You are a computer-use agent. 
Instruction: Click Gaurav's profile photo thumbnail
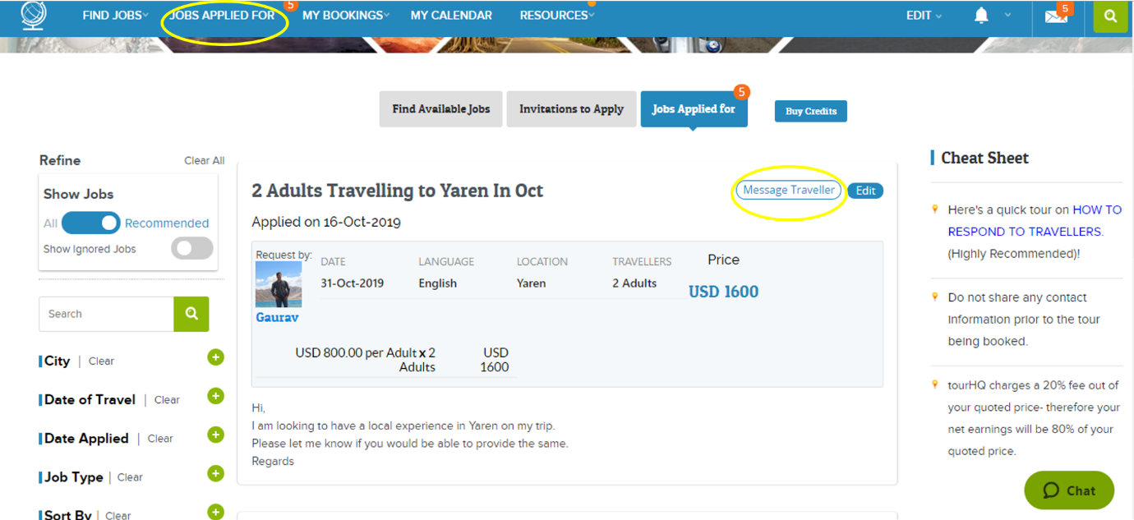[279, 284]
